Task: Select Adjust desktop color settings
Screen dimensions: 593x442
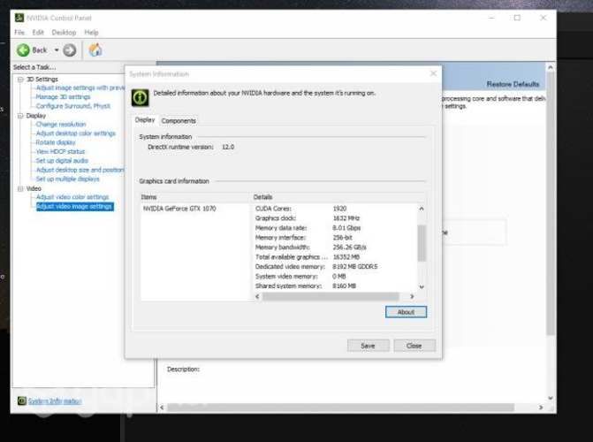Action: (x=76, y=133)
